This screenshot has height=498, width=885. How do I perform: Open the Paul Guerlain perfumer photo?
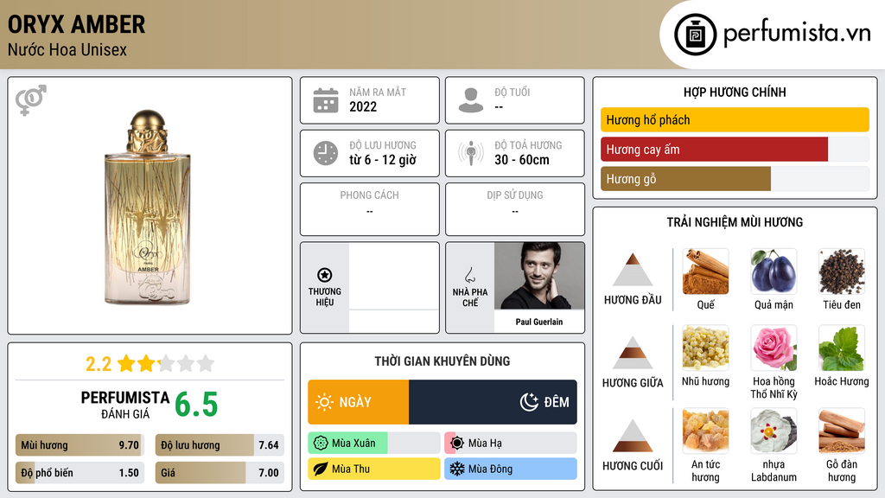(x=539, y=276)
